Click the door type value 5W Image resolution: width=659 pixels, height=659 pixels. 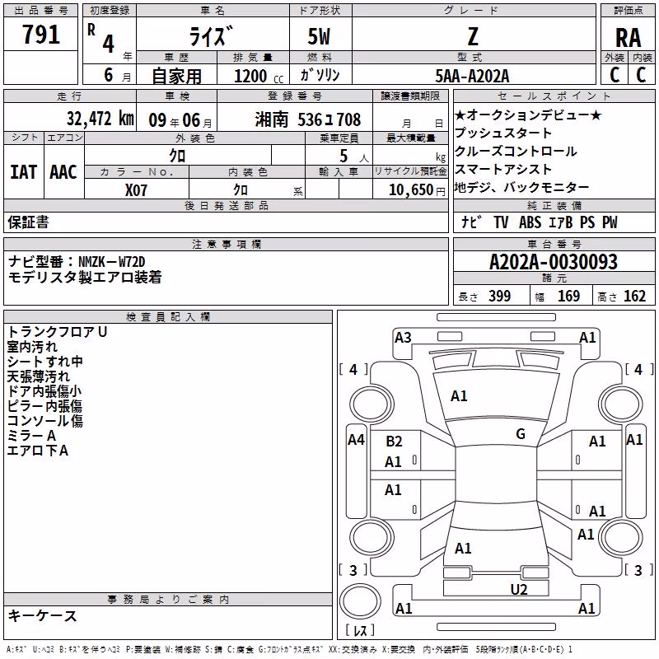click(320, 36)
